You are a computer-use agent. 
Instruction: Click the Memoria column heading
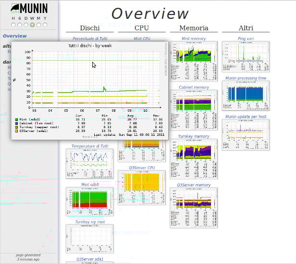[x=194, y=28]
